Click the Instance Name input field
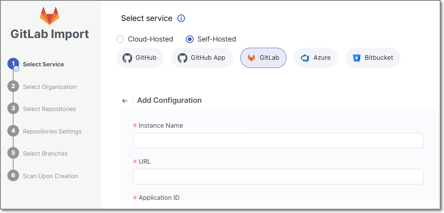 (x=278, y=140)
